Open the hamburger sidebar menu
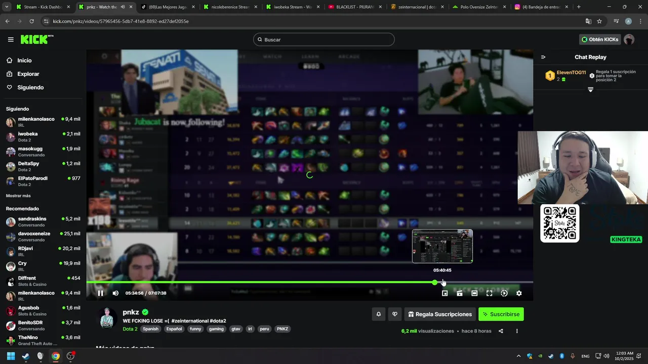648x364 pixels. 11,39
